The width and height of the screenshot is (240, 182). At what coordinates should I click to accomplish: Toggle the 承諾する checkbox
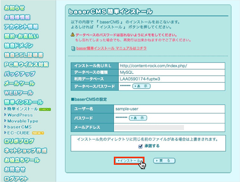point(140,147)
